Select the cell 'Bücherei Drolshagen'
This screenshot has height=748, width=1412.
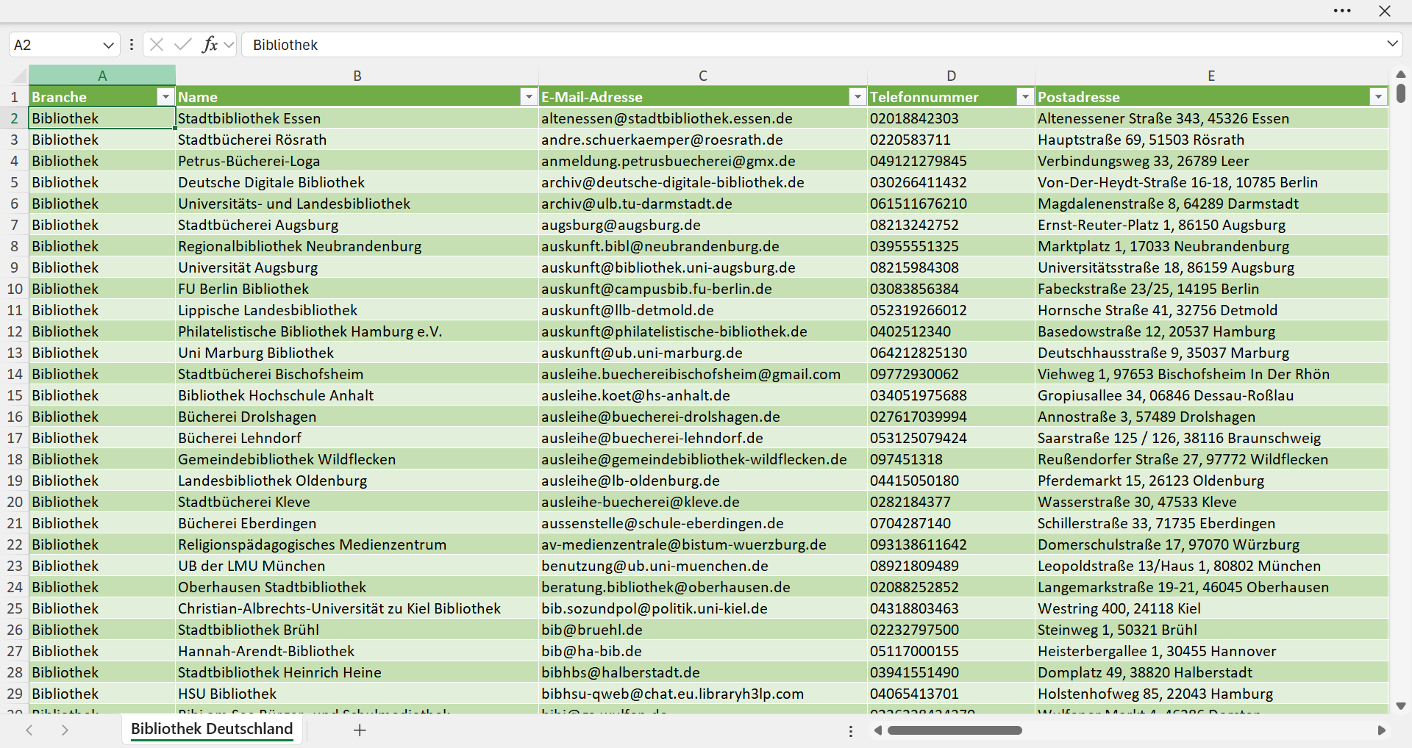[x=357, y=417]
